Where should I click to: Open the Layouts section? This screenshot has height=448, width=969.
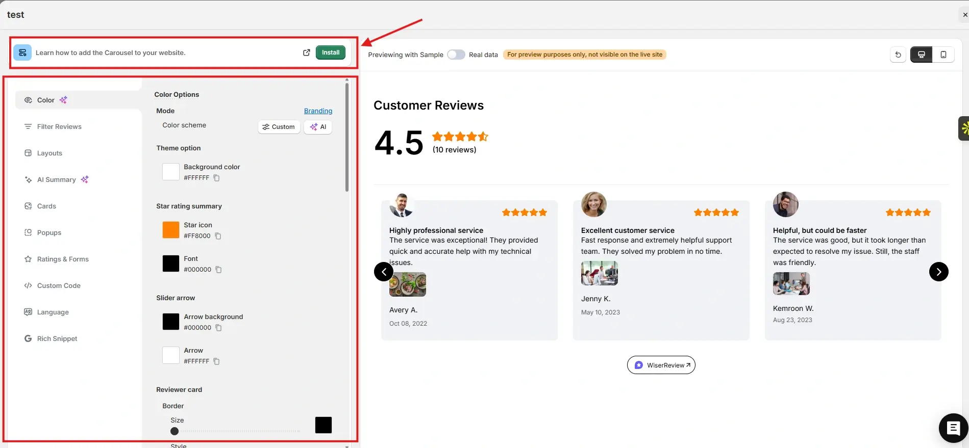tap(49, 153)
